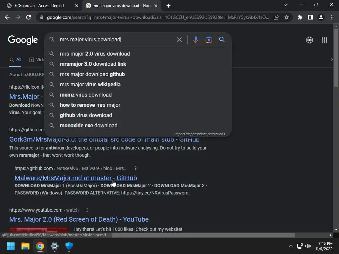Reload the current page
The height and width of the screenshot is (254, 339).
pyautogui.click(x=28, y=17)
